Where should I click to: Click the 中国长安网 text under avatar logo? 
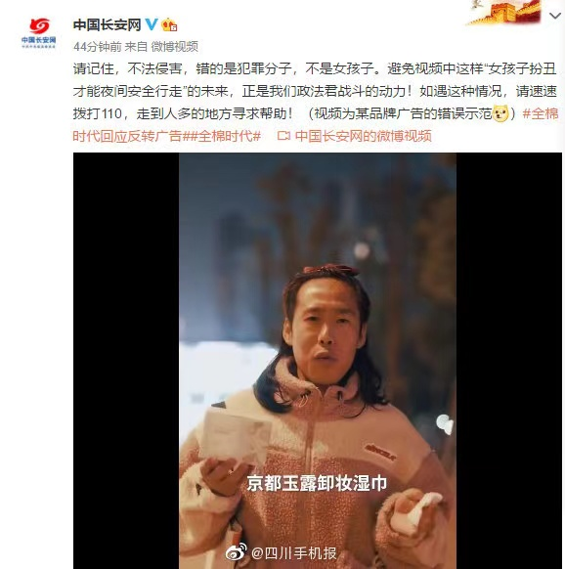coord(38,39)
